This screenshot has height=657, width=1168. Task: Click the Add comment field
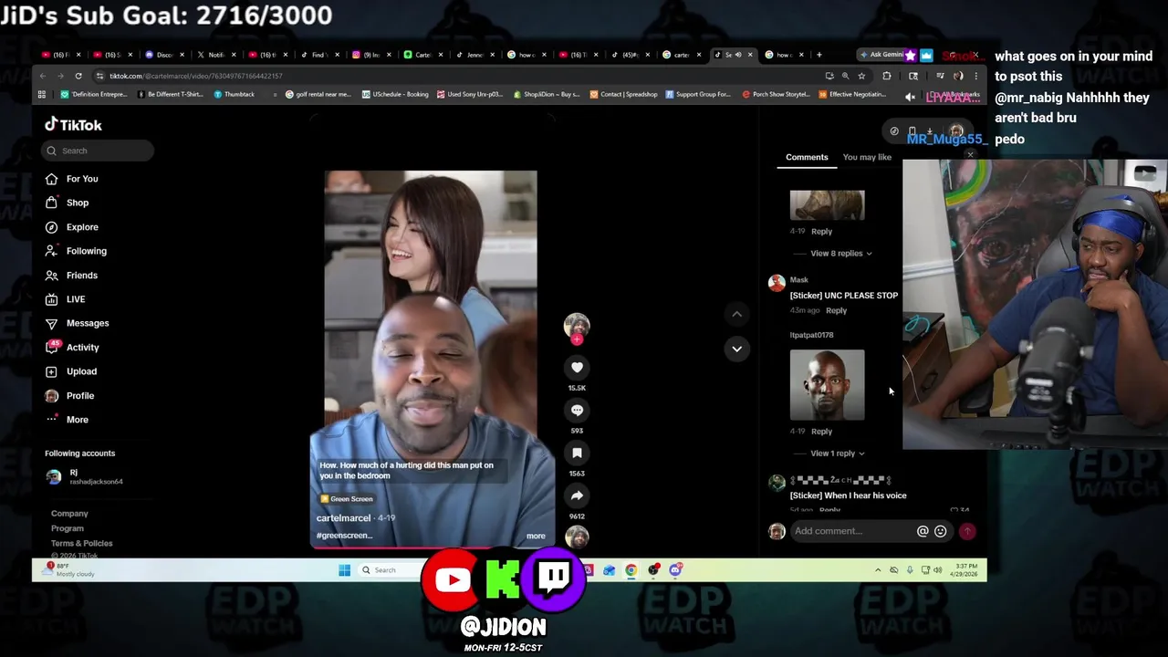pos(853,531)
